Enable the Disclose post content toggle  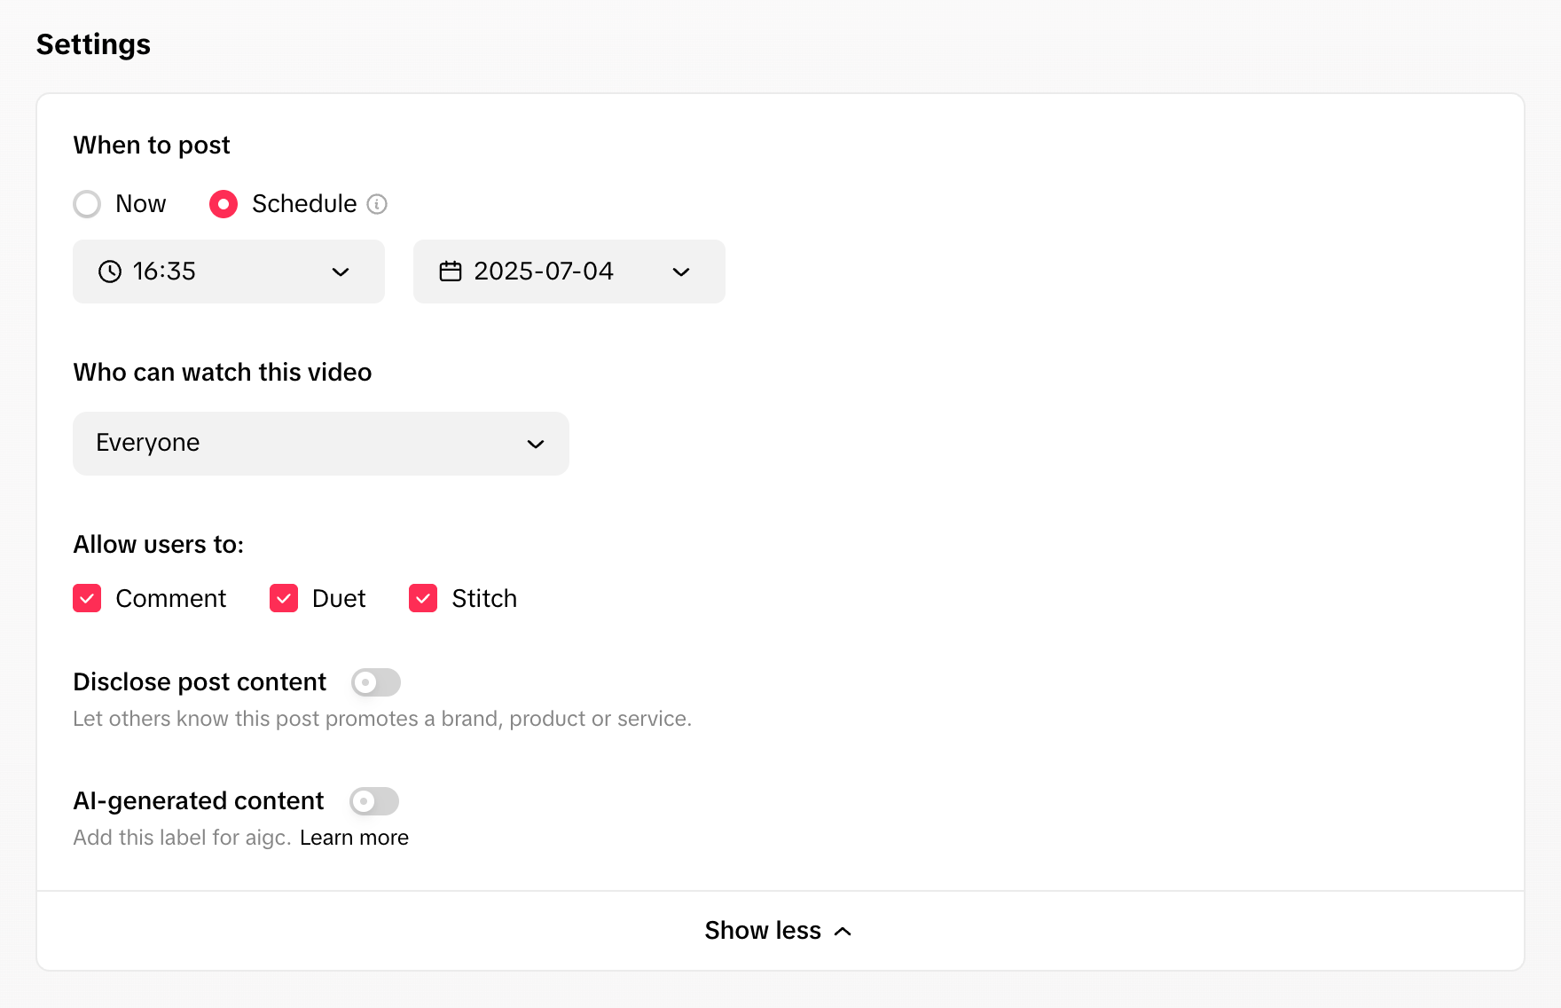374,682
